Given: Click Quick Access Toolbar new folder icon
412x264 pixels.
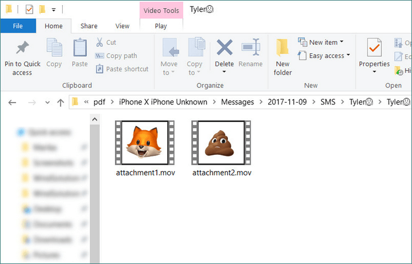Looking at the screenshot, I should (42, 9).
